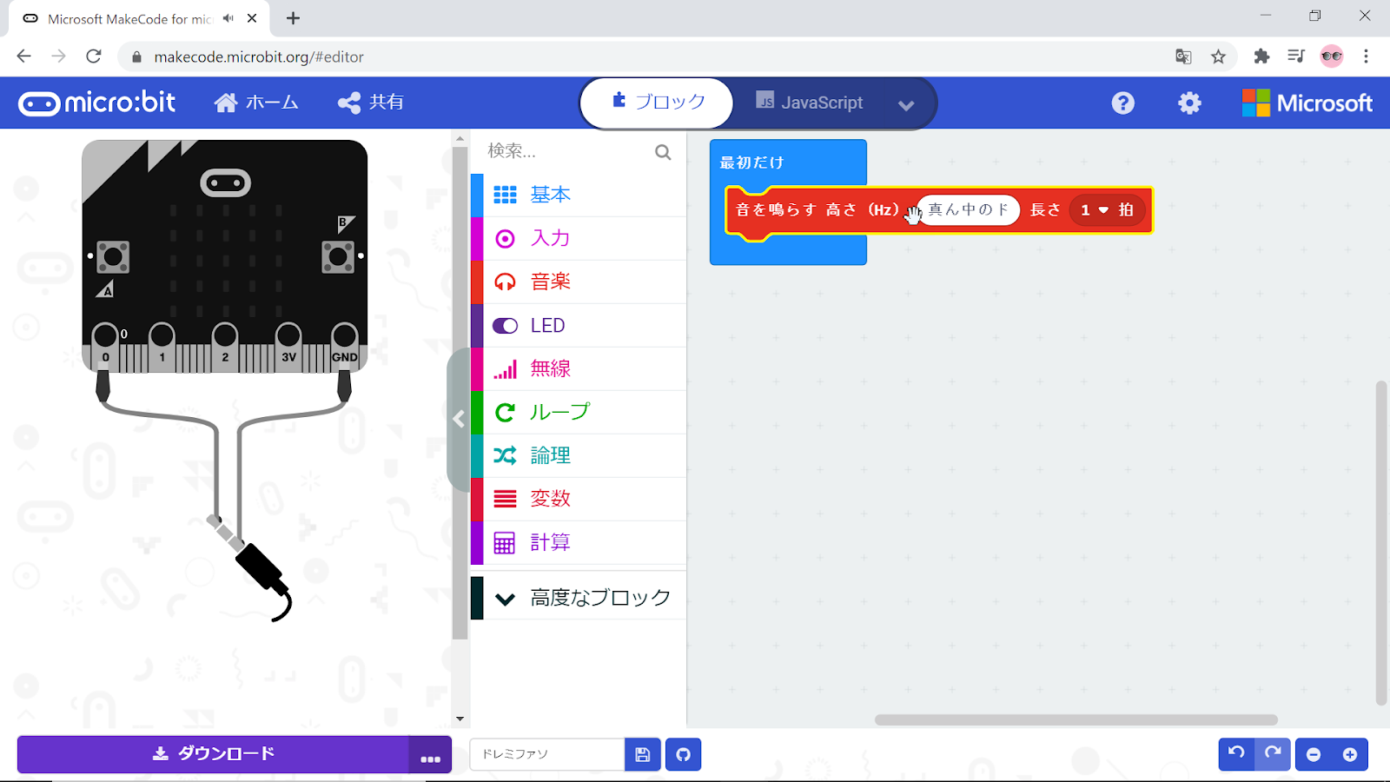Click the micro:bit logo
The width and height of the screenshot is (1390, 782).
coord(96,103)
